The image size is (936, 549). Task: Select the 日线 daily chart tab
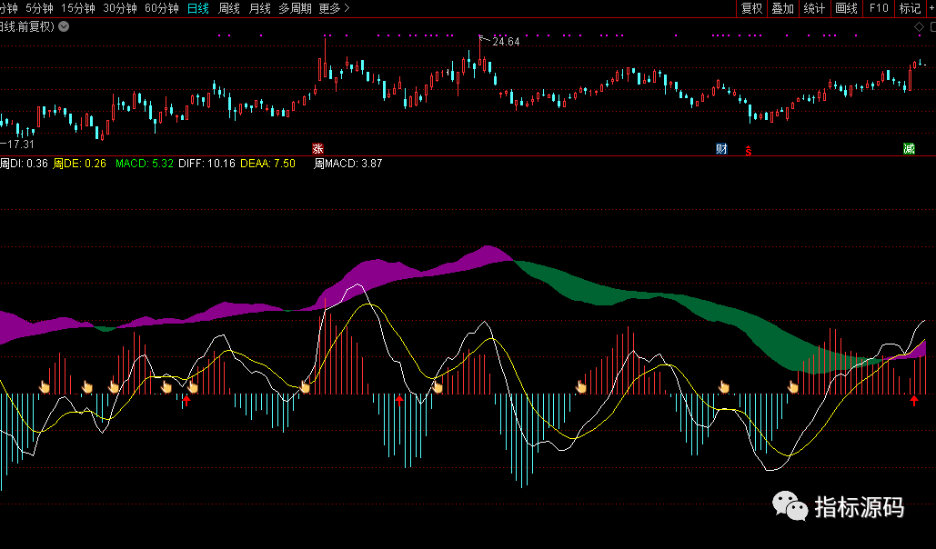pos(197,8)
